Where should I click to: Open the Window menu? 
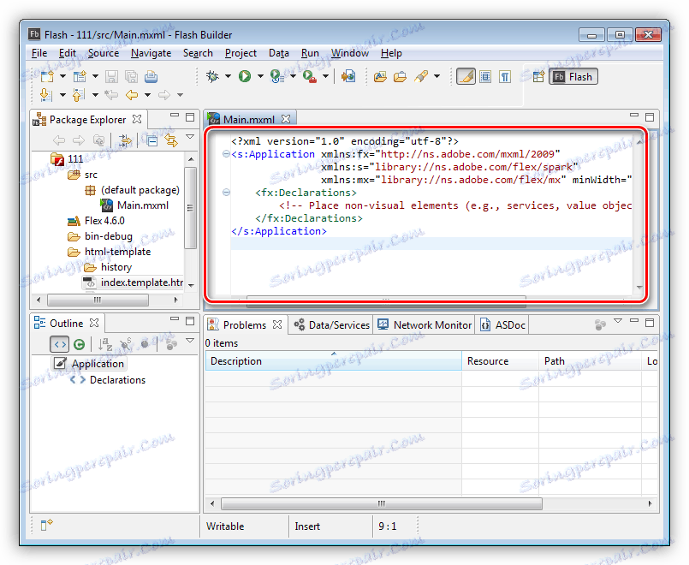click(350, 53)
